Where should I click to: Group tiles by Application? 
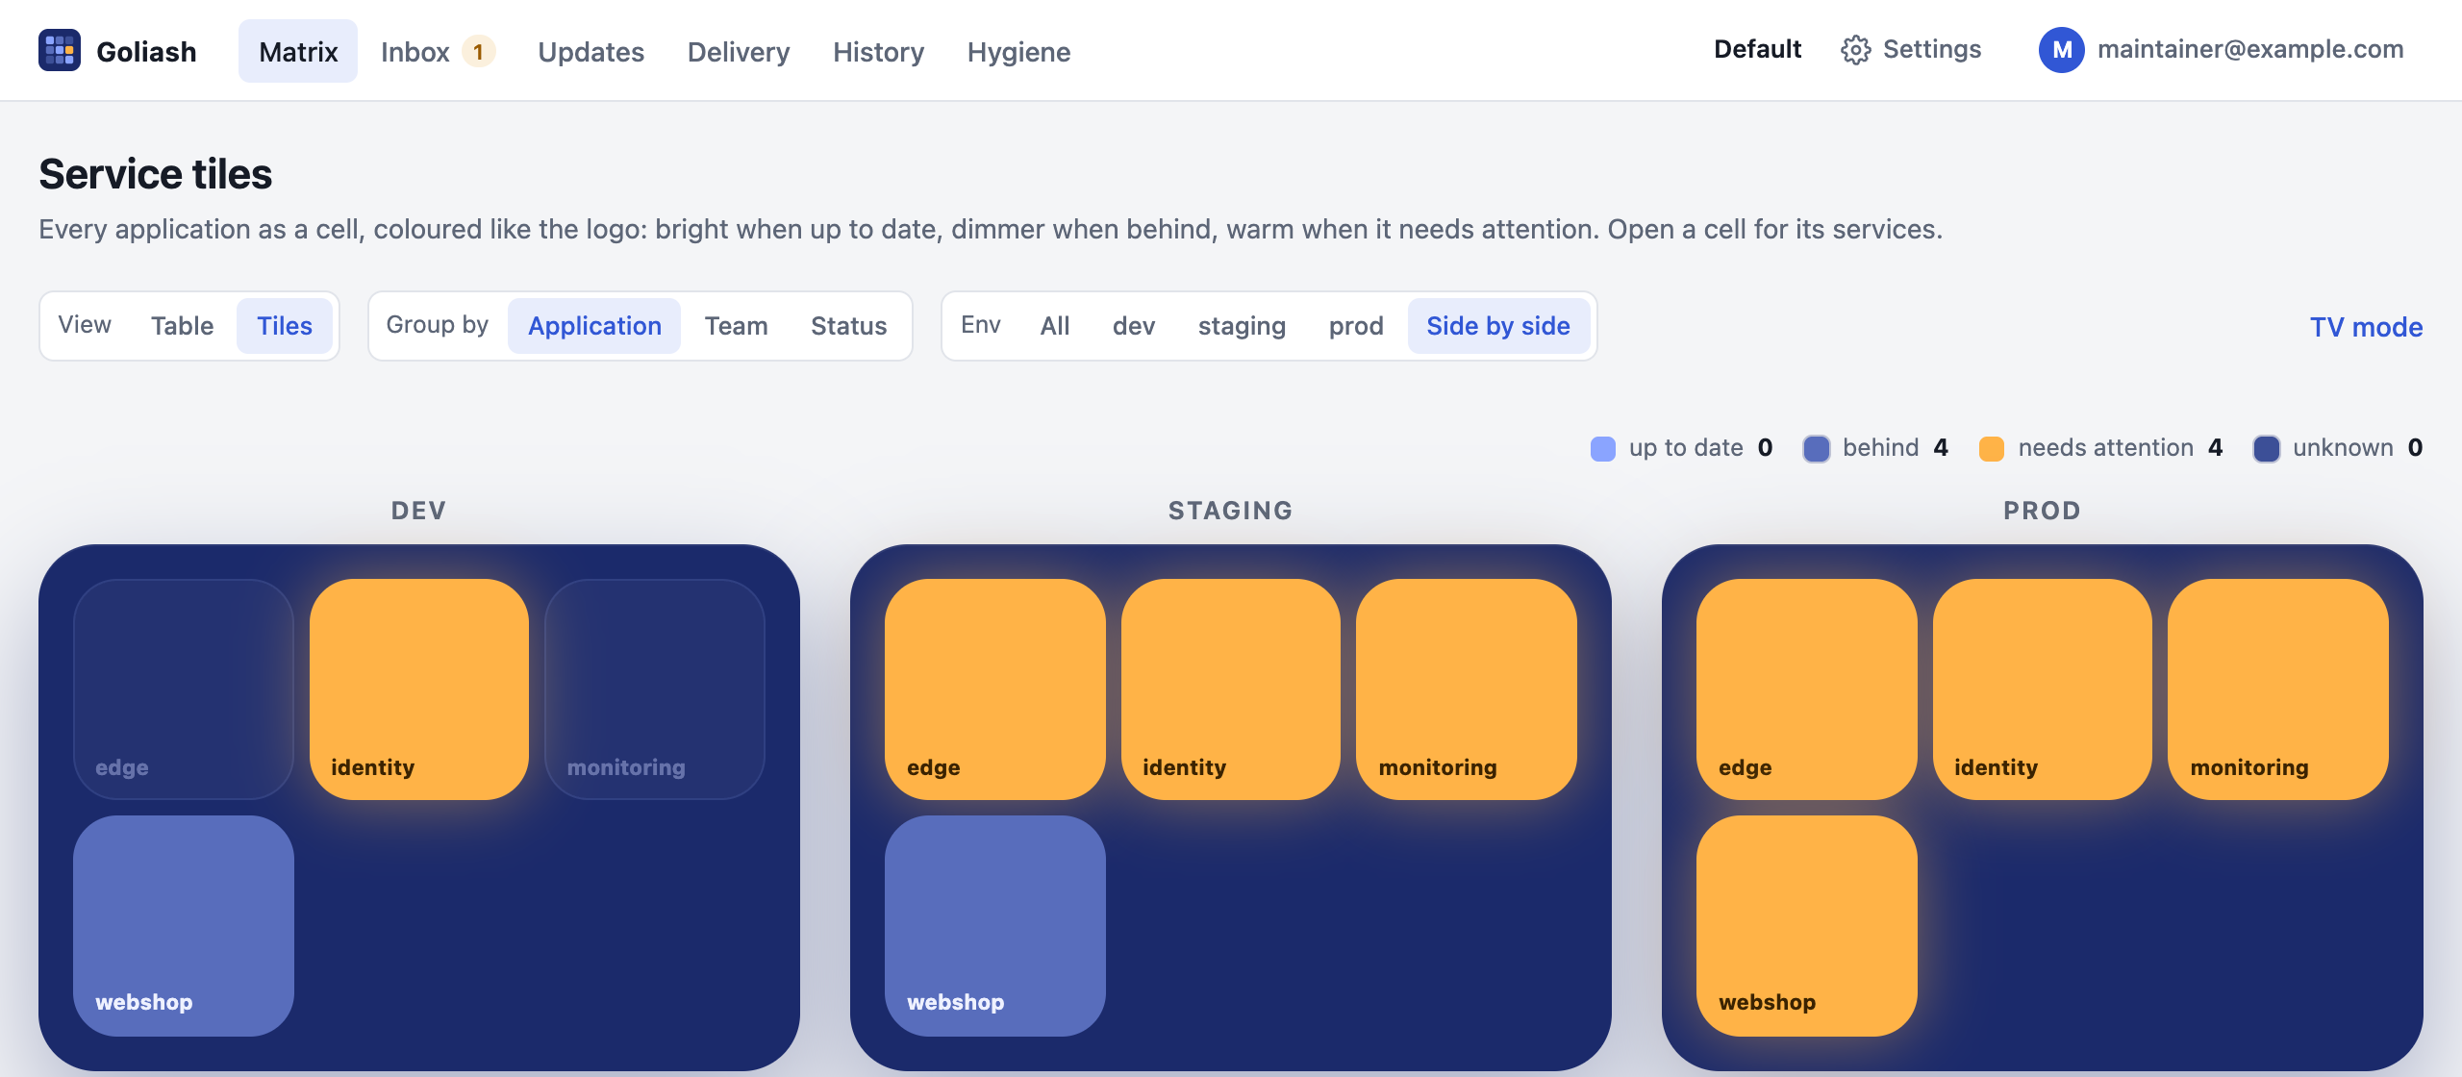tap(594, 326)
